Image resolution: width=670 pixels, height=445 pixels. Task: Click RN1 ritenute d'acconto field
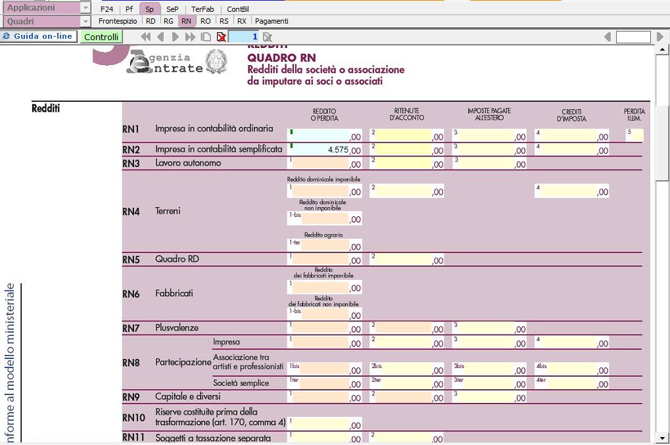[407, 135]
